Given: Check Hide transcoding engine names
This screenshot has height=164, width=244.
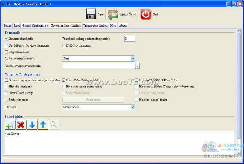Looking at the screenshot, I should click(63, 87).
